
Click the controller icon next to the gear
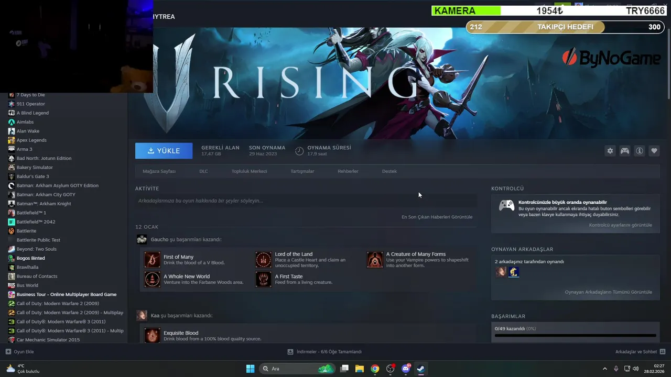[x=625, y=151]
